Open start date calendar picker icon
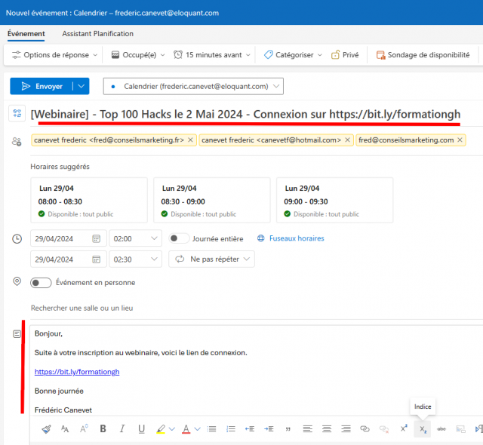This screenshot has height=445, width=483. tap(96, 238)
